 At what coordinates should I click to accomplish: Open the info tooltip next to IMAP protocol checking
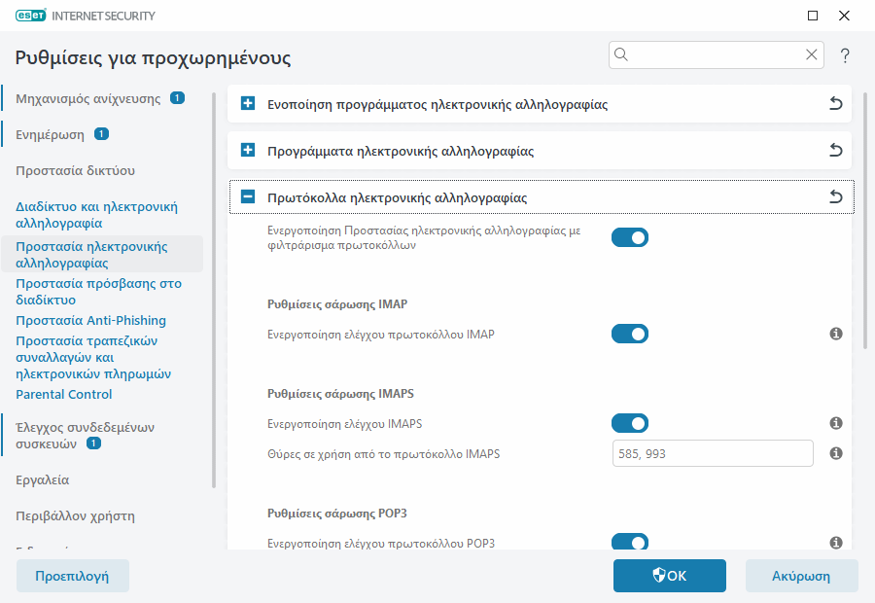click(836, 334)
